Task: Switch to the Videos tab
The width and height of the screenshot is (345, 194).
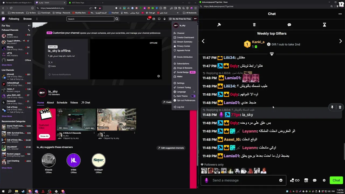Action: [74, 103]
